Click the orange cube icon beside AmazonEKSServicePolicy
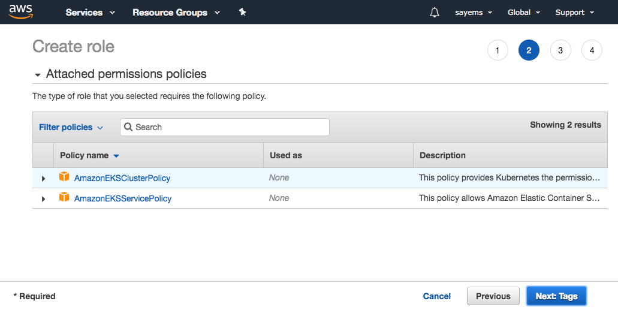618x310 pixels. 64,197
